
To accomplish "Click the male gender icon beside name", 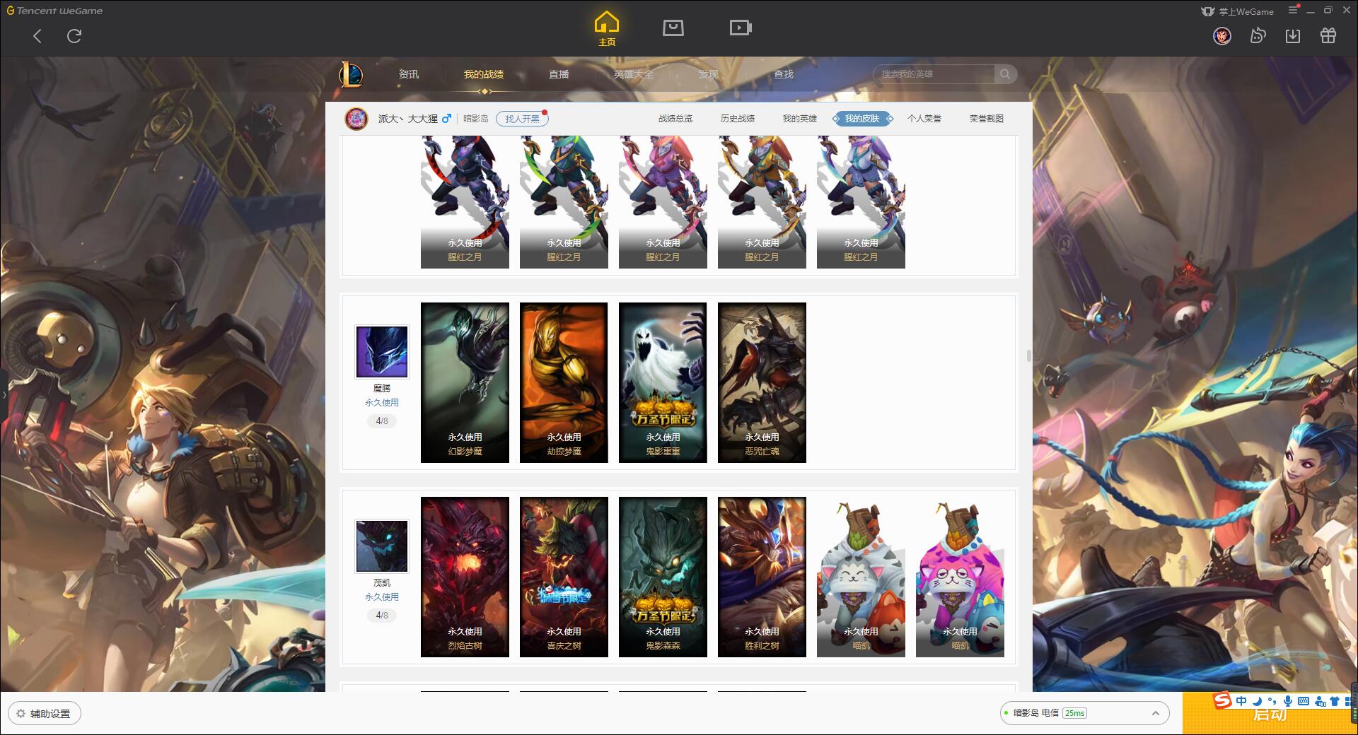I will tap(446, 119).
